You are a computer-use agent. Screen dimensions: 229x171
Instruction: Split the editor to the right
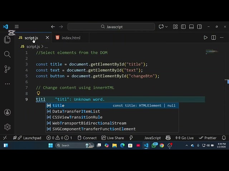pos(214,37)
